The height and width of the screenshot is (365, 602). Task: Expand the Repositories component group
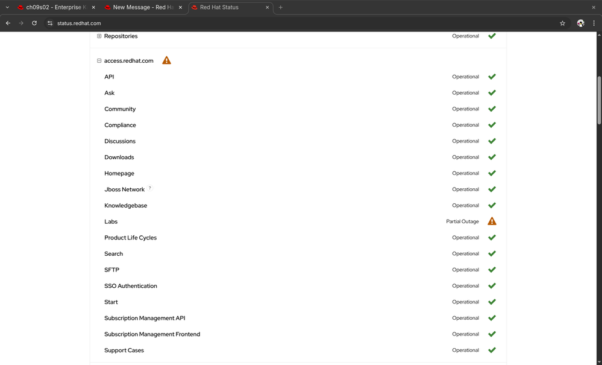pos(99,36)
